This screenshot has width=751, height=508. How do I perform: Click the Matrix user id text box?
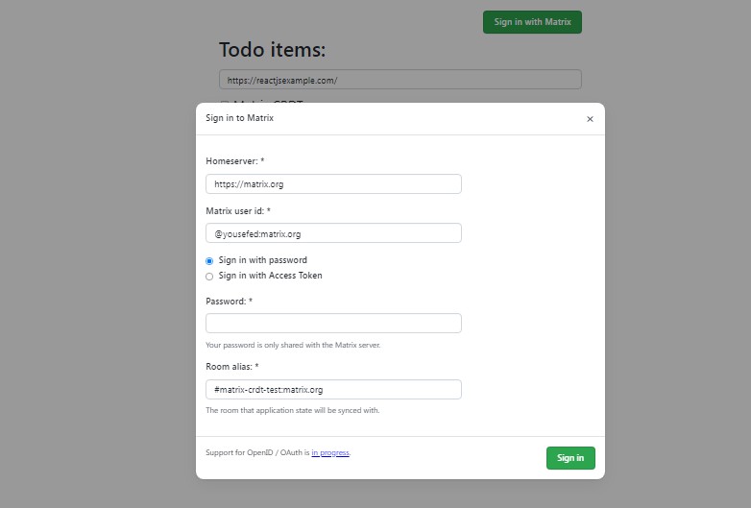333,233
